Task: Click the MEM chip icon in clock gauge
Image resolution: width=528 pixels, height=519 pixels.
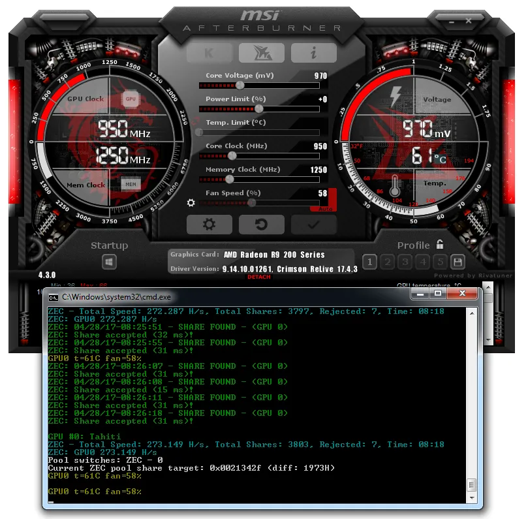Action: coord(131,184)
